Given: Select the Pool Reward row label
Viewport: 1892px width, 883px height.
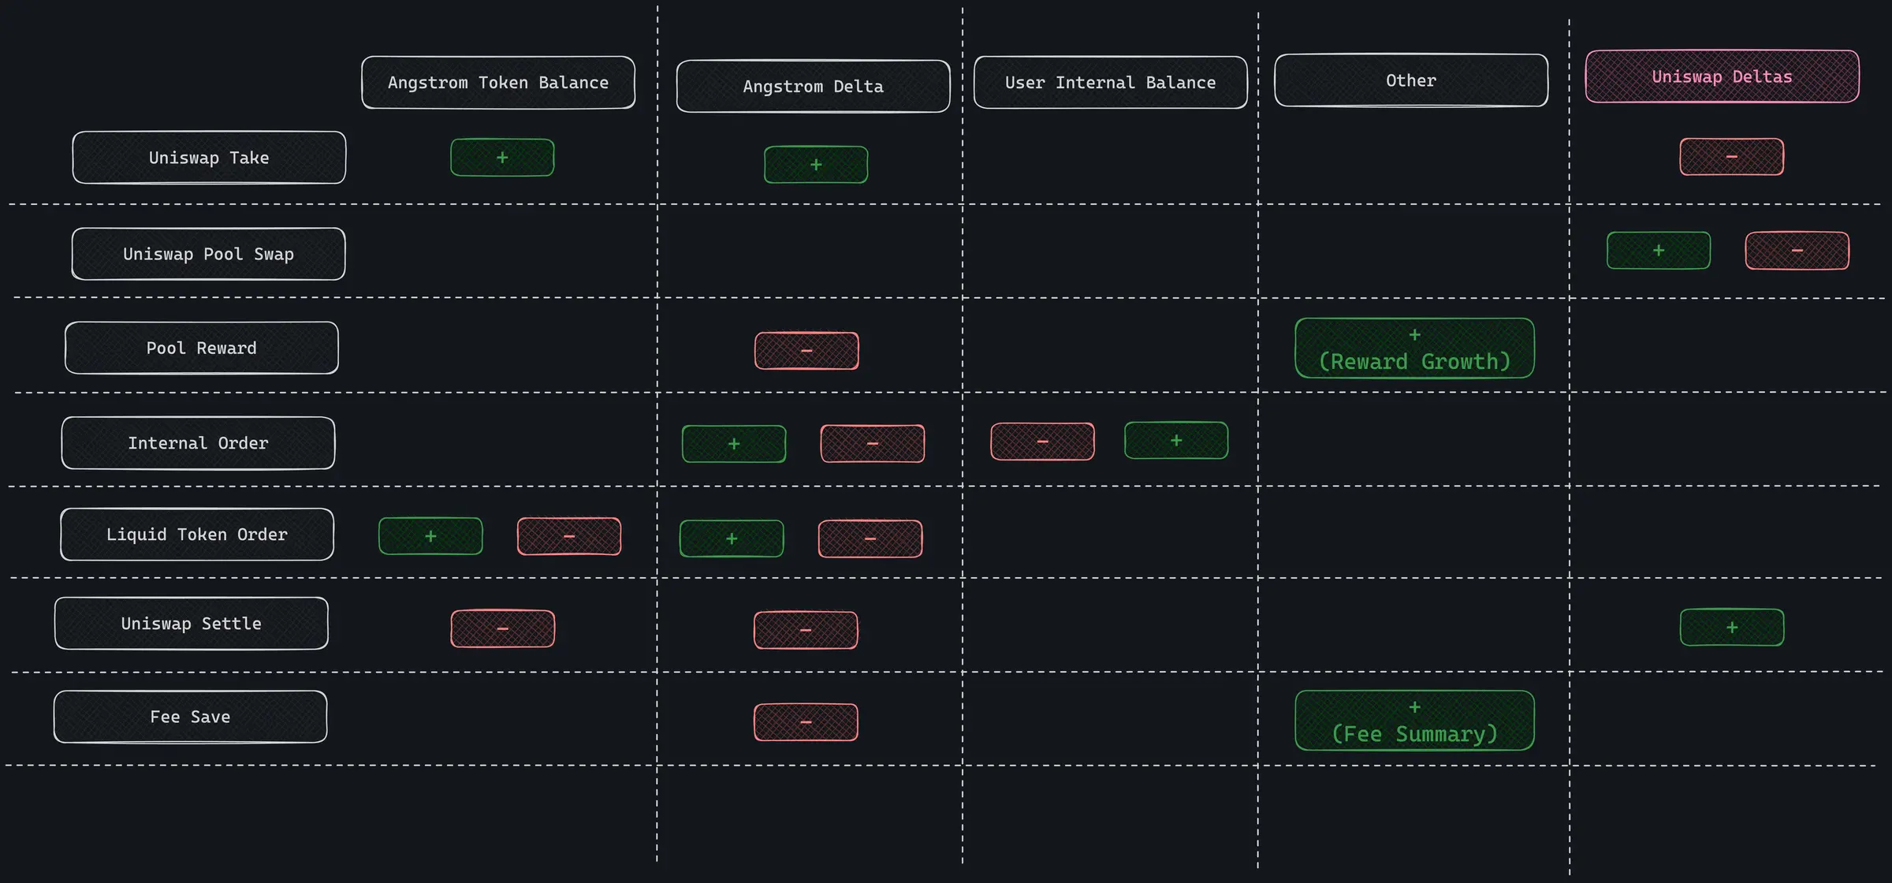Looking at the screenshot, I should (201, 348).
